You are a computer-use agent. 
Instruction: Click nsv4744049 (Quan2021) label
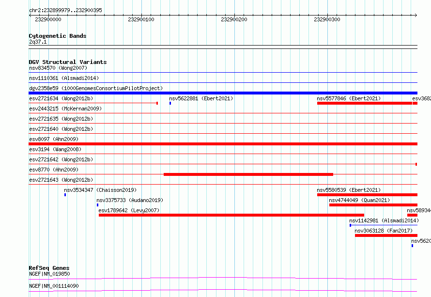tap(359, 200)
